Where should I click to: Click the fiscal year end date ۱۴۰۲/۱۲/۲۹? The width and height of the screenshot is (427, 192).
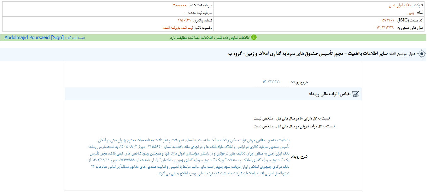point(385,28)
